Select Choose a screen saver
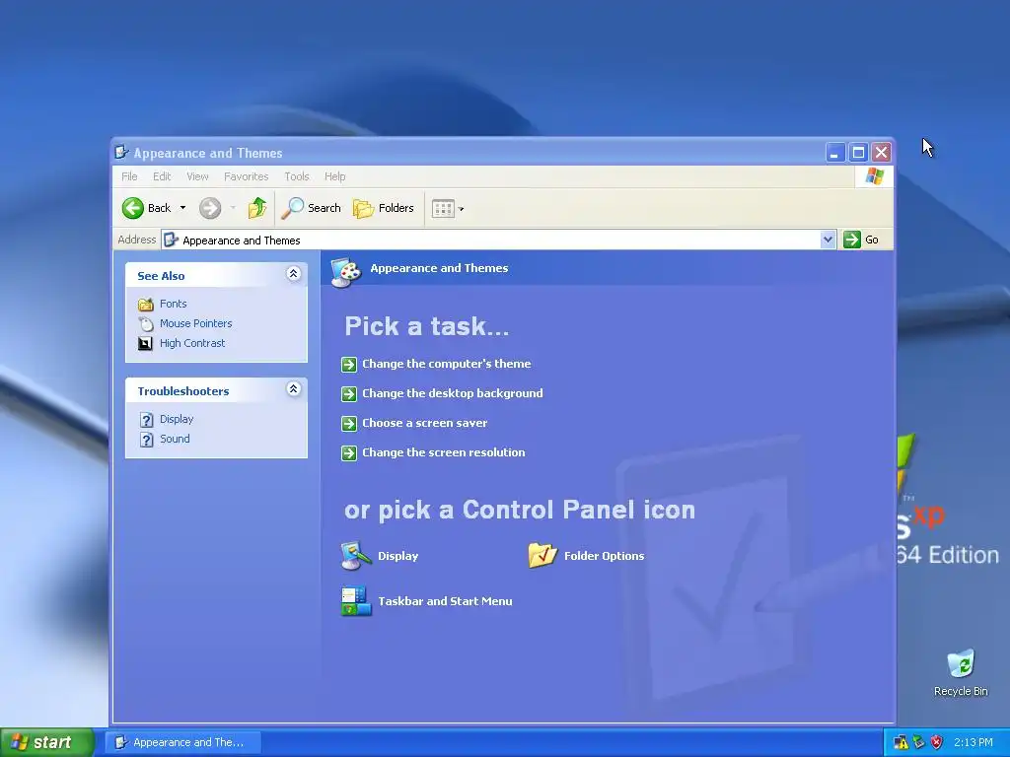This screenshot has width=1010, height=757. pyautogui.click(x=424, y=423)
